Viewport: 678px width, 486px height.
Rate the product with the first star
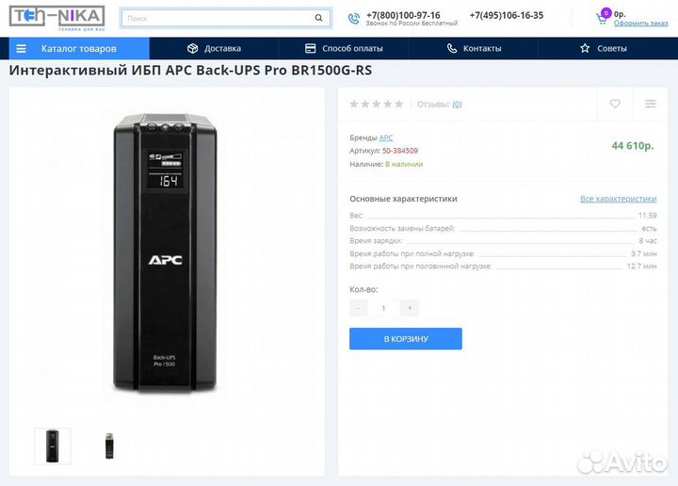(x=354, y=104)
